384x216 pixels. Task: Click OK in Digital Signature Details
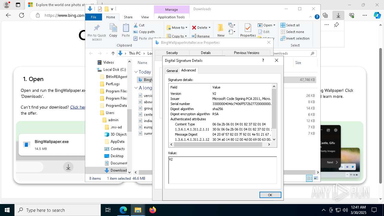pos(270,195)
